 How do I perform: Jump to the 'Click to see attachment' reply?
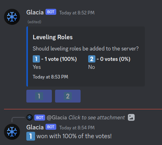[x=97, y=118]
